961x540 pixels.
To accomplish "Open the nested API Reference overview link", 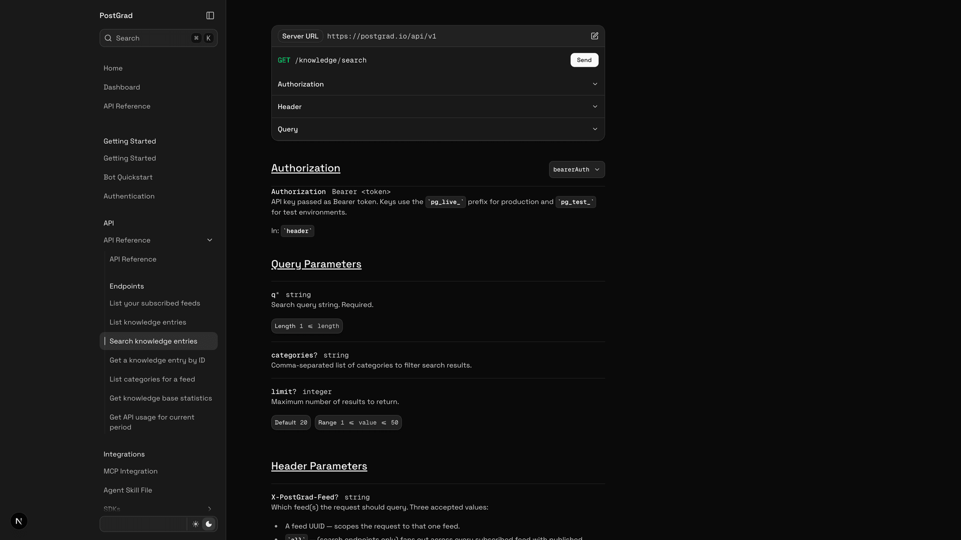I will tap(133, 259).
